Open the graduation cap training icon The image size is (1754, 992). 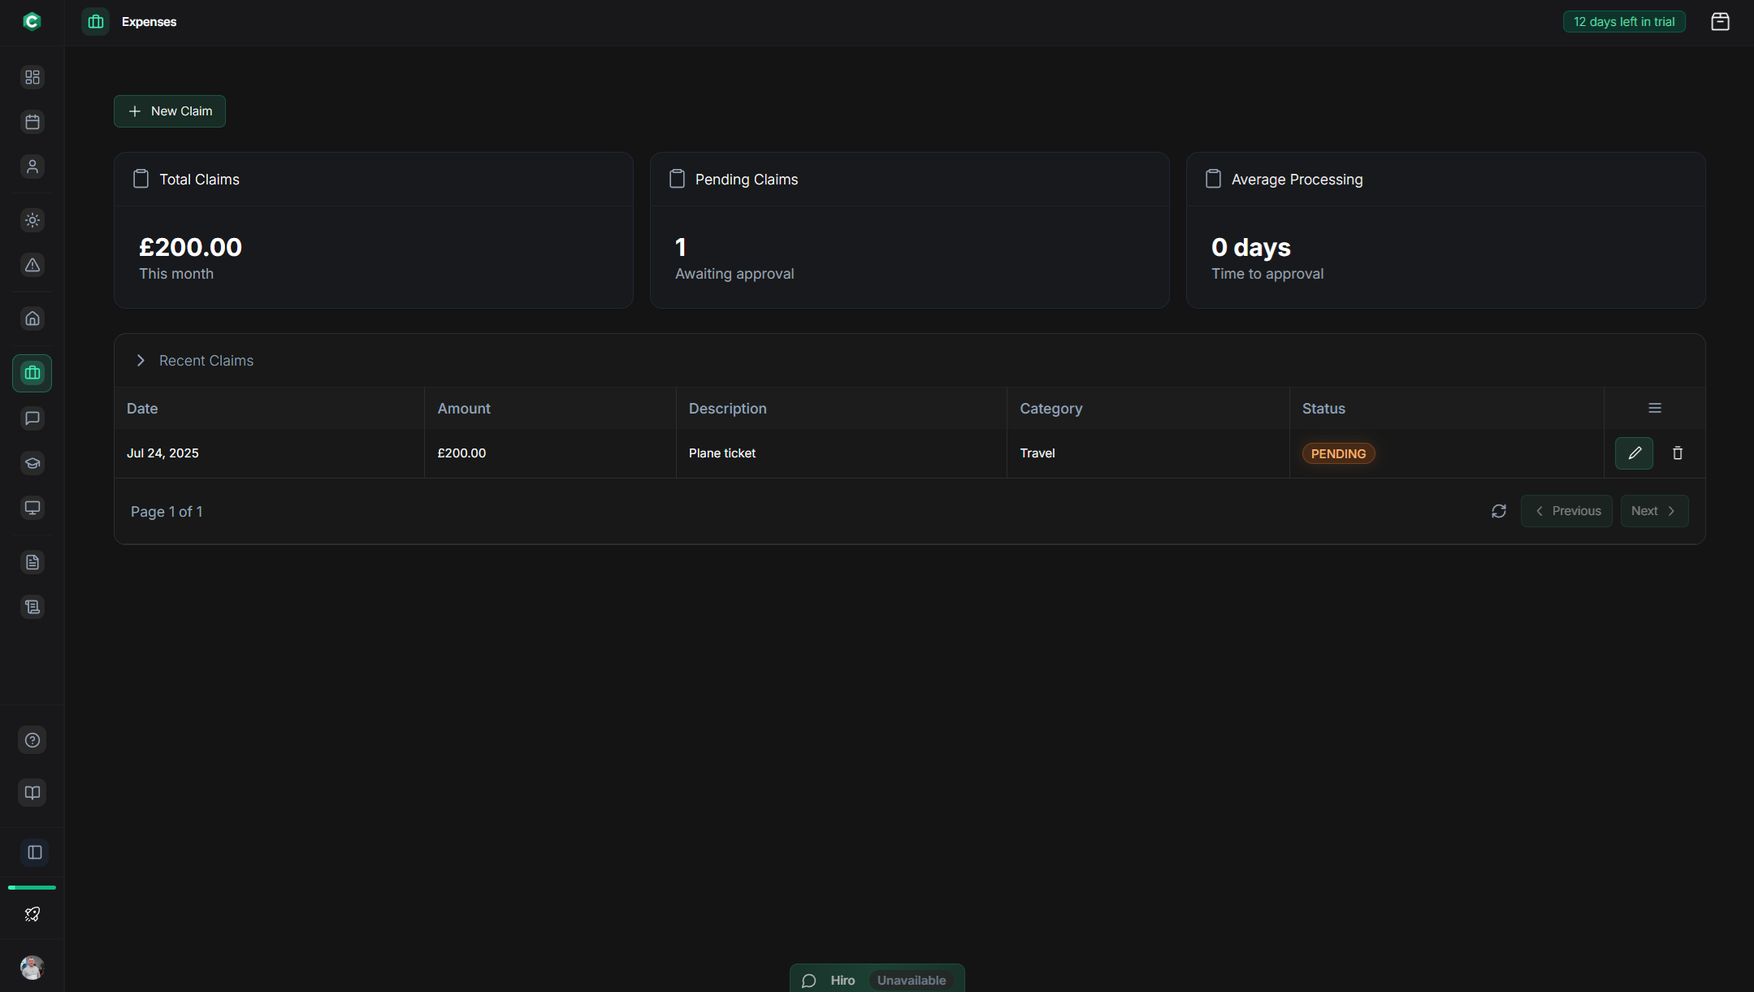[x=32, y=463]
